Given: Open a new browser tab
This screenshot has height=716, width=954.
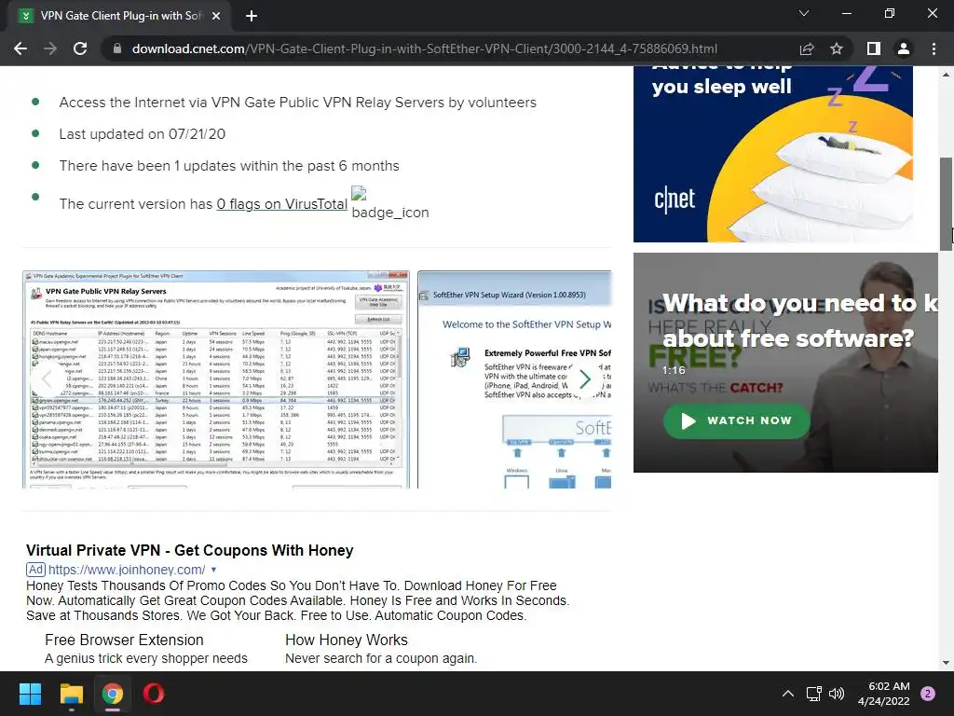Looking at the screenshot, I should (252, 16).
